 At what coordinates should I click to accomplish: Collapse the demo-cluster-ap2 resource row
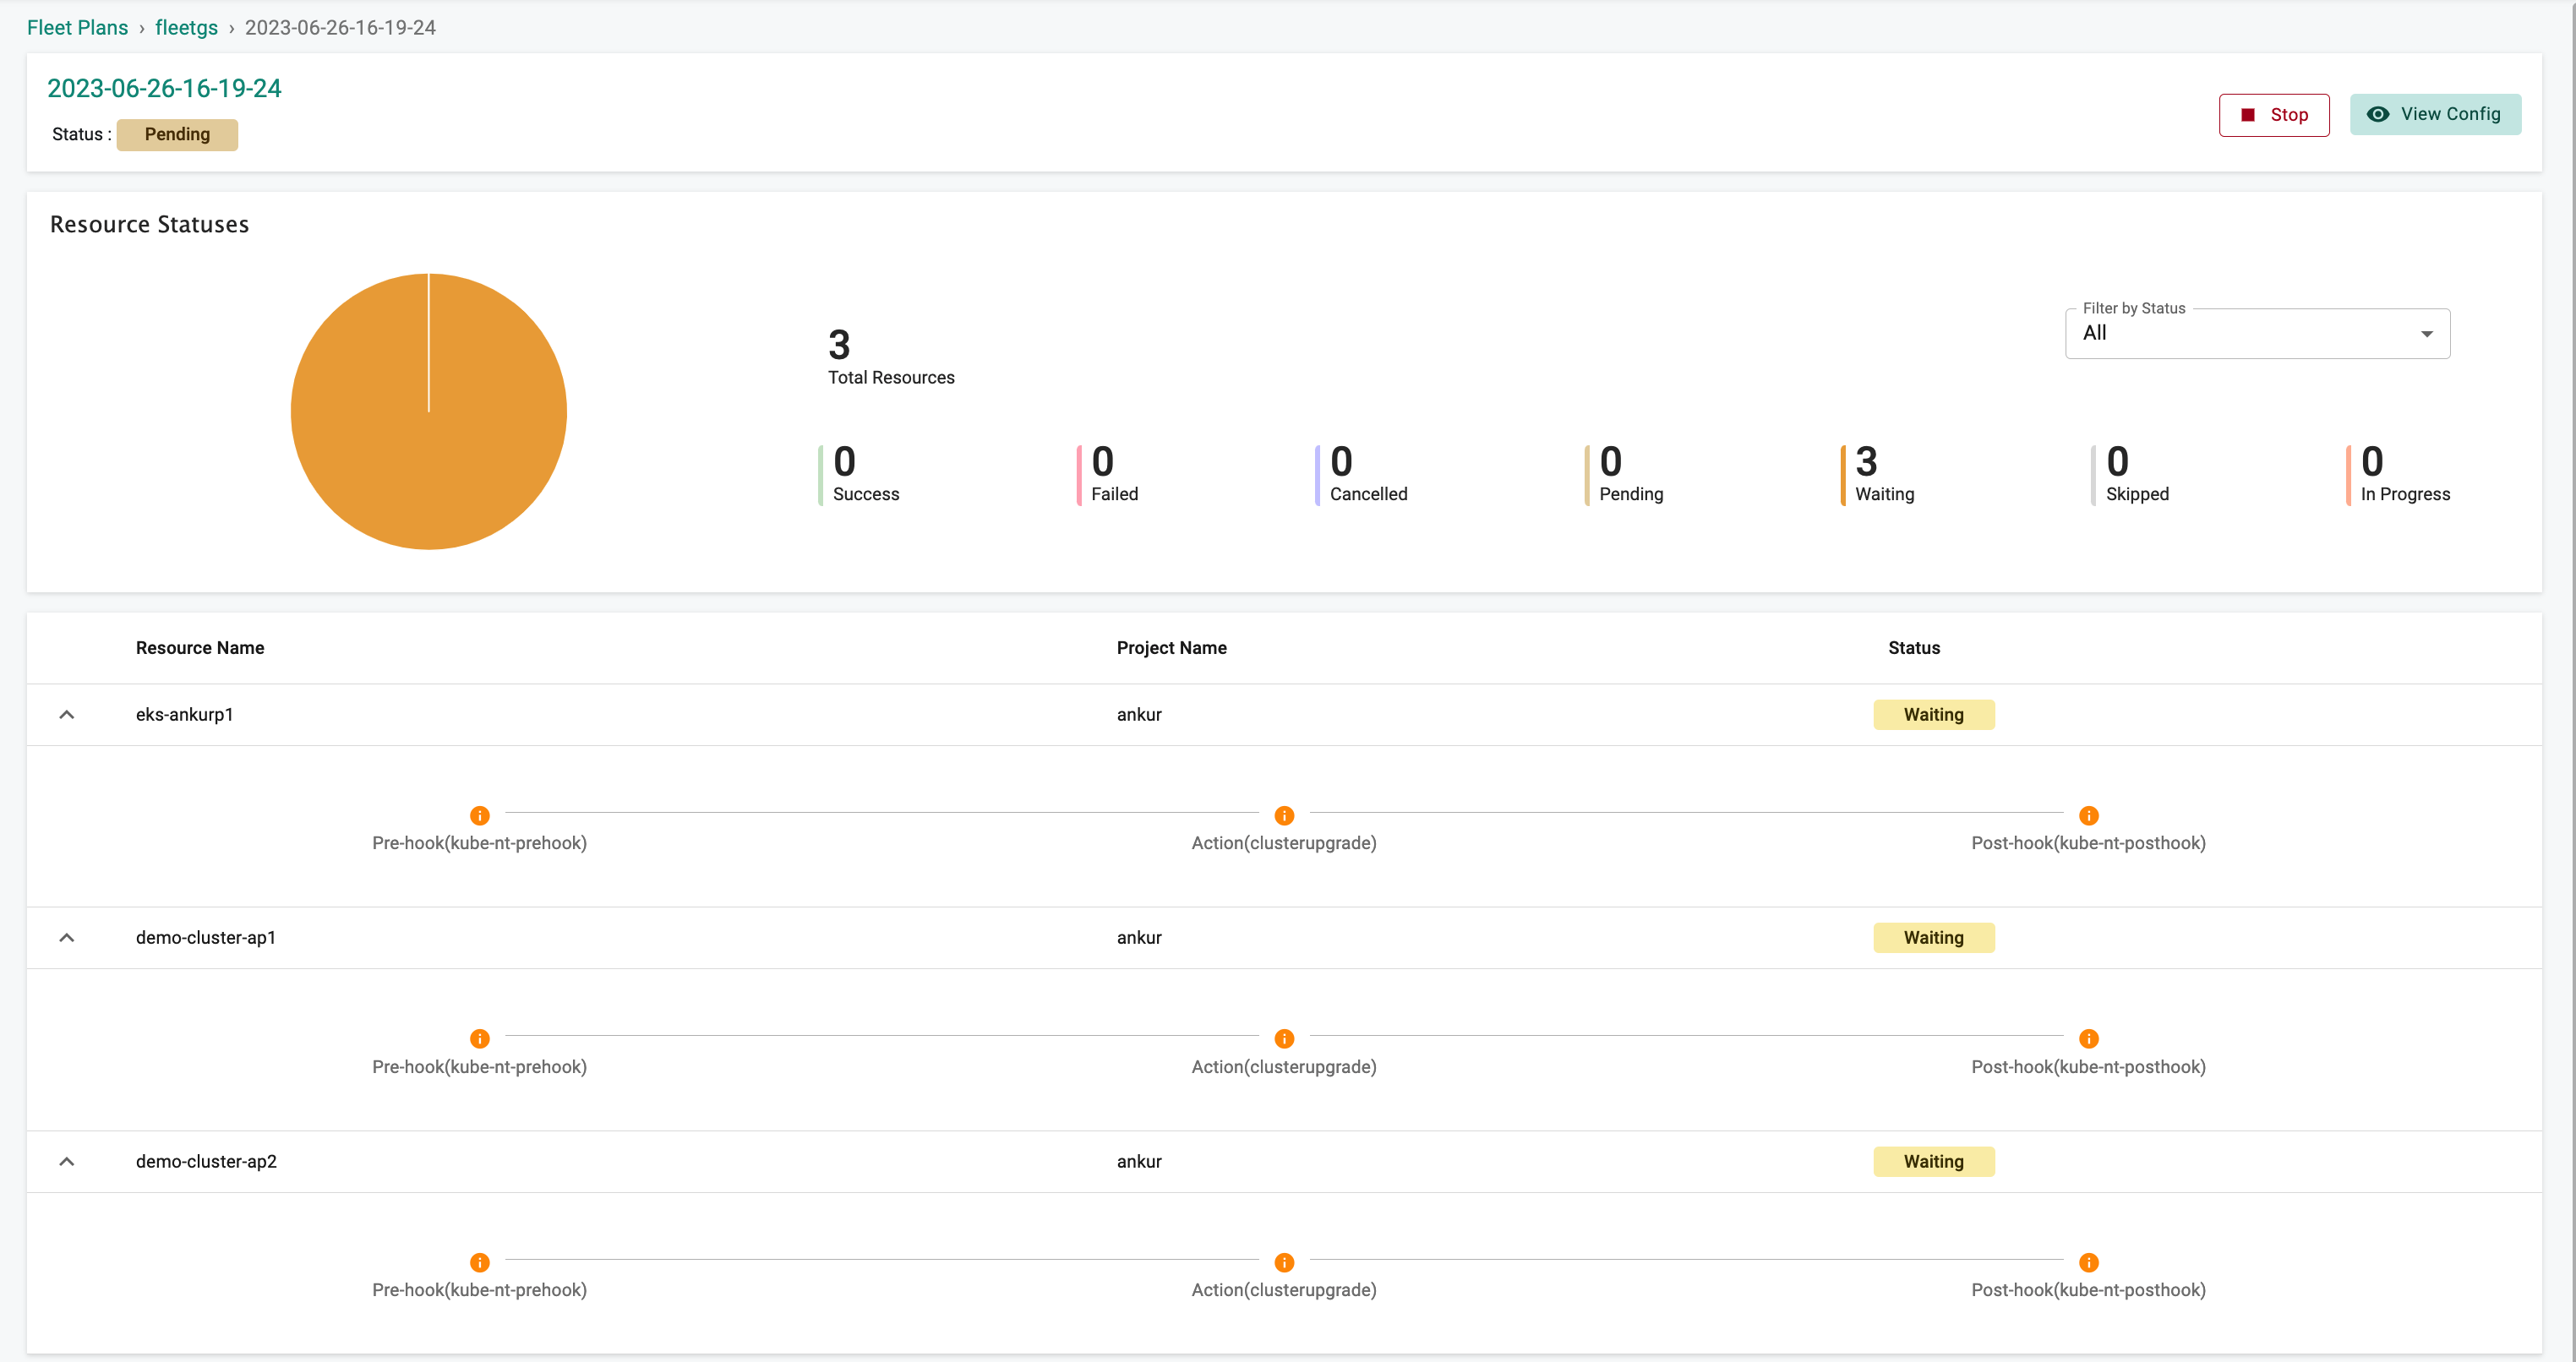coord(68,1161)
